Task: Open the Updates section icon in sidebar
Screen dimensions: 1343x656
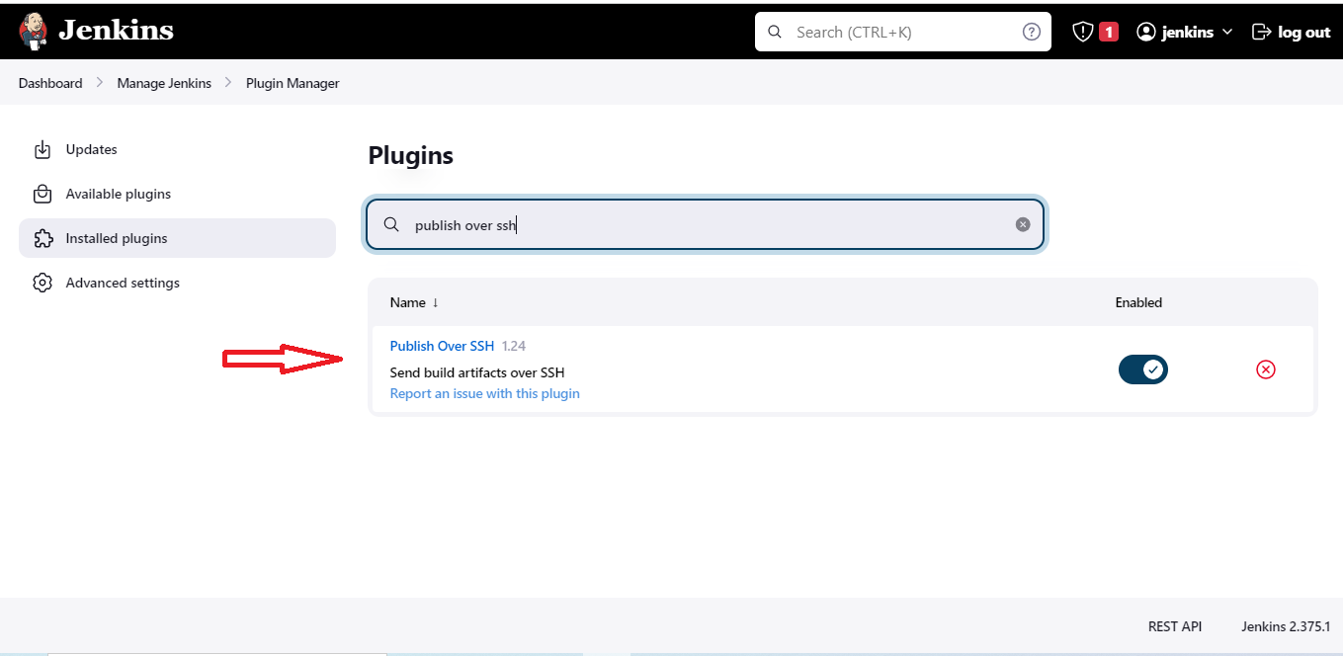Action: click(x=42, y=149)
